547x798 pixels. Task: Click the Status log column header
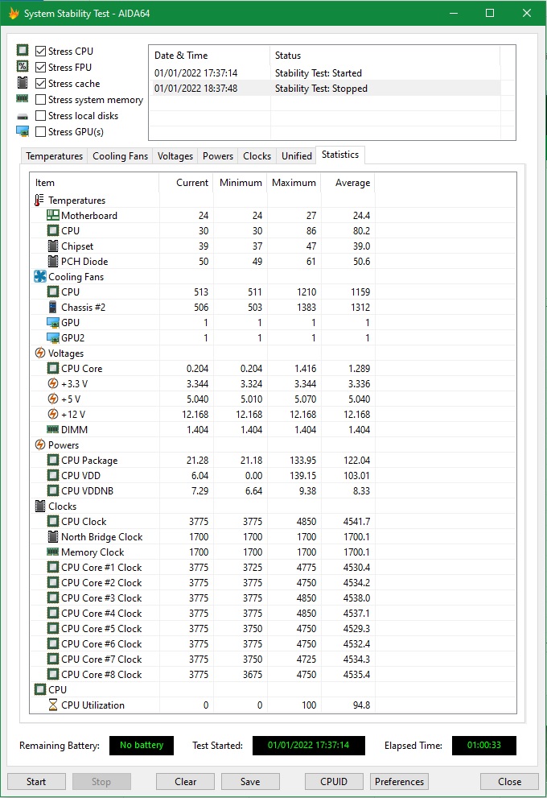click(385, 55)
